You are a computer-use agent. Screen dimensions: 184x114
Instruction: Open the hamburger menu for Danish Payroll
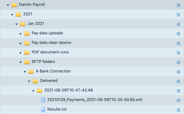pos(178,5)
